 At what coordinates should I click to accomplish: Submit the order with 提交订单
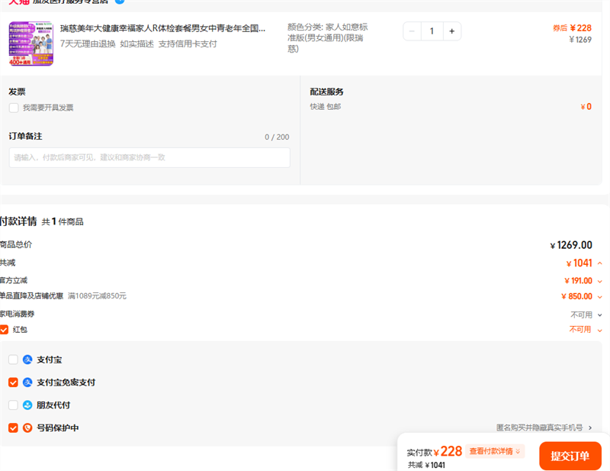click(570, 456)
